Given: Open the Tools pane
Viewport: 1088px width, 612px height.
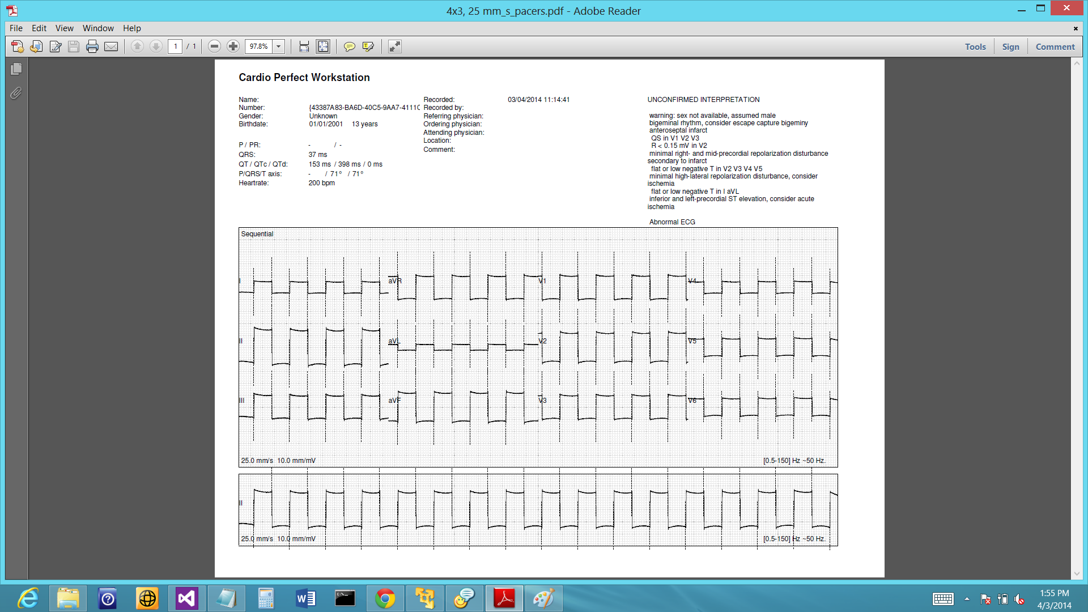Looking at the screenshot, I should (975, 46).
